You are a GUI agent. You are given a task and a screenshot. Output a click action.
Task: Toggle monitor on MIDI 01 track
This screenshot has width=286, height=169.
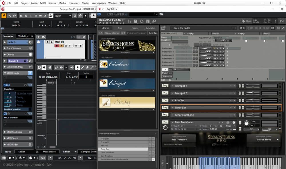tap(61, 46)
